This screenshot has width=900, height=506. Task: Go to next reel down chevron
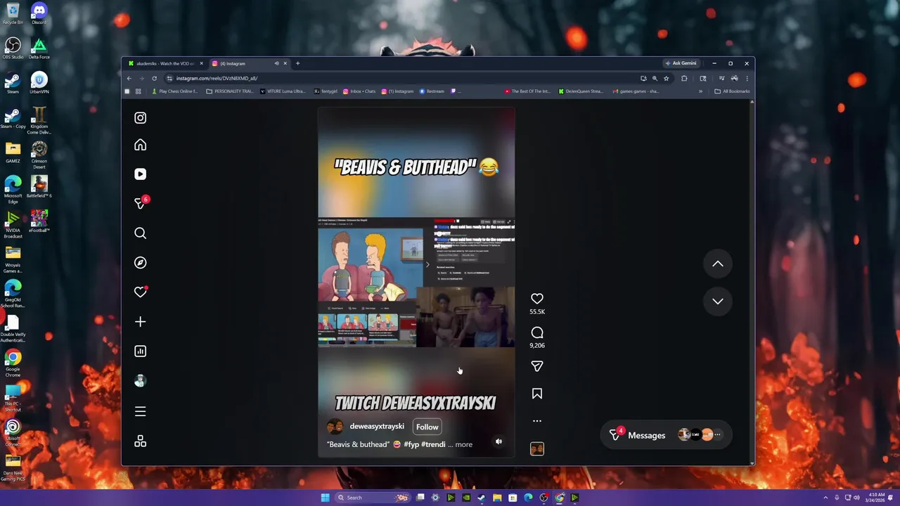click(x=718, y=301)
